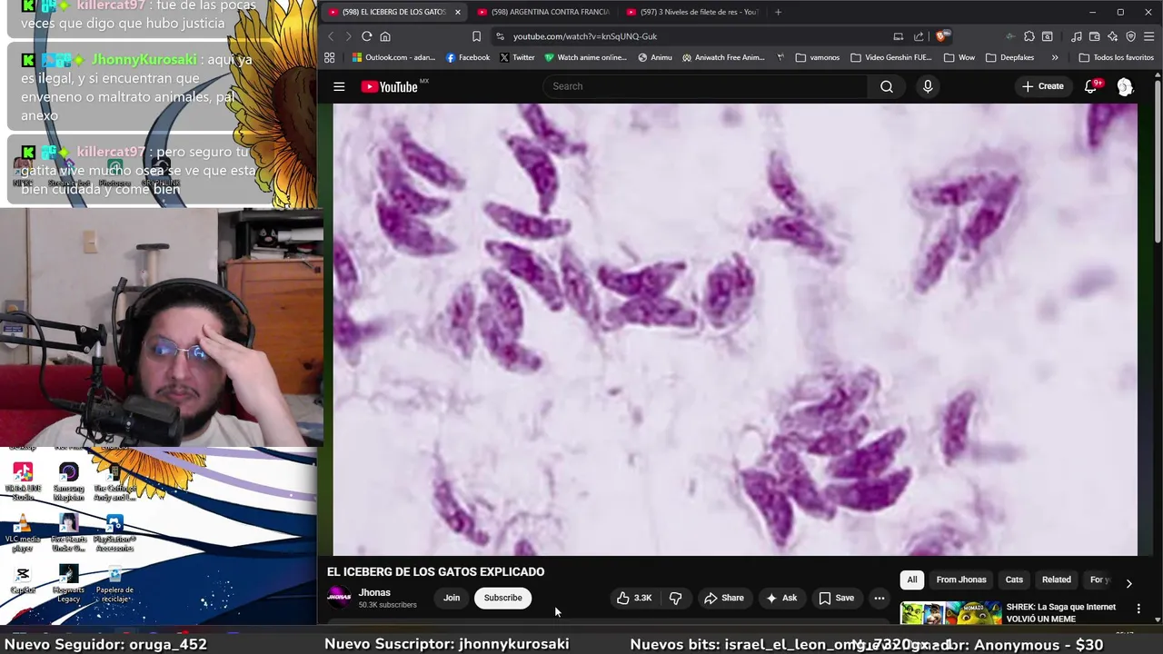
Task: Open the Brave Shields lion icon
Action: [942, 36]
